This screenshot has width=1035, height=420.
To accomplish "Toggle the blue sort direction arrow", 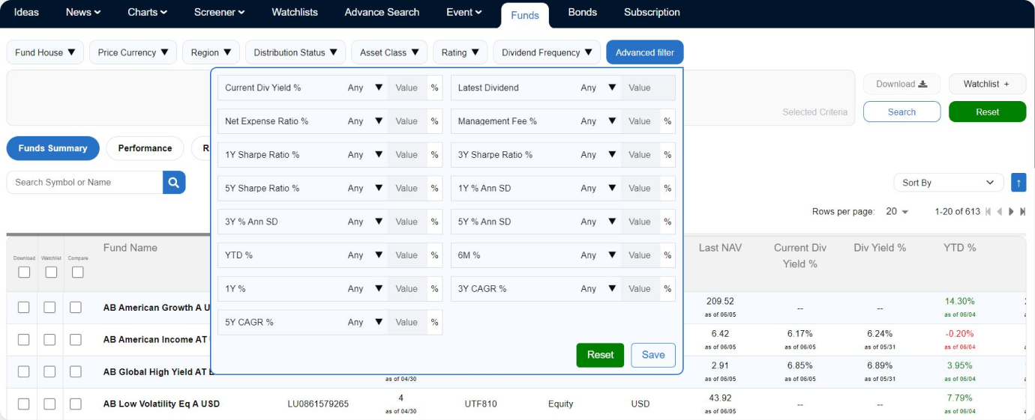I will [x=1018, y=182].
